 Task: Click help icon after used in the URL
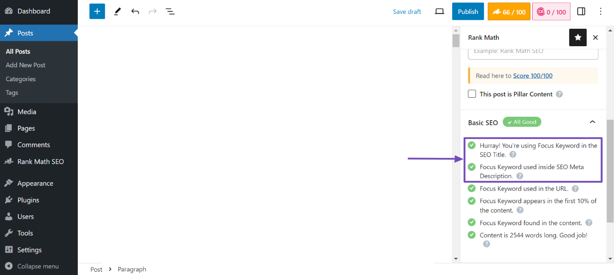point(575,189)
